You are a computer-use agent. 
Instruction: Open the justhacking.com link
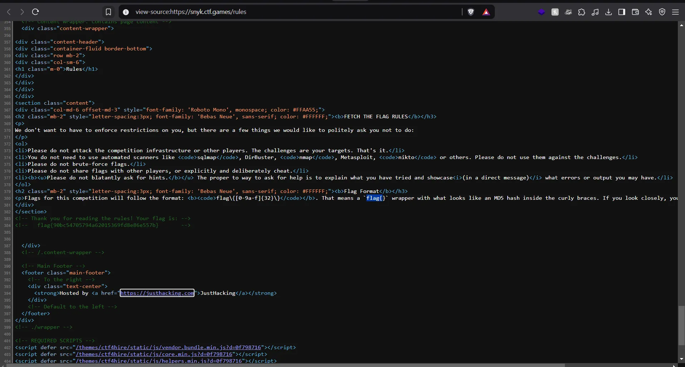click(x=157, y=293)
